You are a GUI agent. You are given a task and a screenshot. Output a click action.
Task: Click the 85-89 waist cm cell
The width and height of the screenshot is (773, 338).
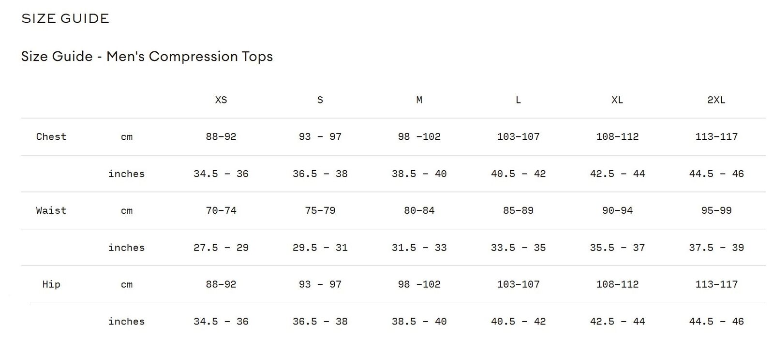pos(518,211)
